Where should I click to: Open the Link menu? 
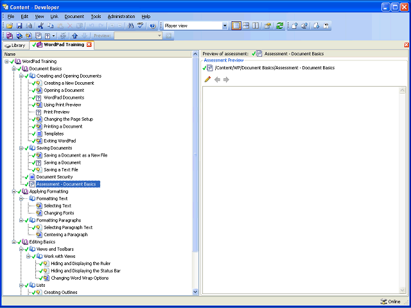tap(54, 16)
